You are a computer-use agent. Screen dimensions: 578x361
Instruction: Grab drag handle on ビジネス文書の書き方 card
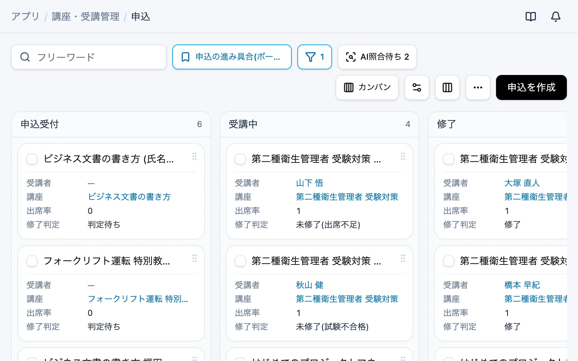point(195,156)
